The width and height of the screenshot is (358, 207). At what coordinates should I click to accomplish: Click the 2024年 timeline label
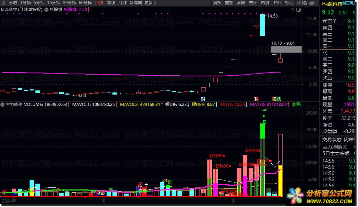[x=9, y=201]
